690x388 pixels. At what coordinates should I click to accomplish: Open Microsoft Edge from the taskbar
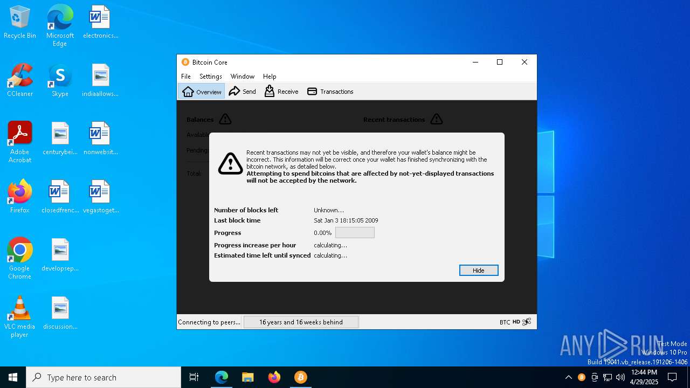221,377
